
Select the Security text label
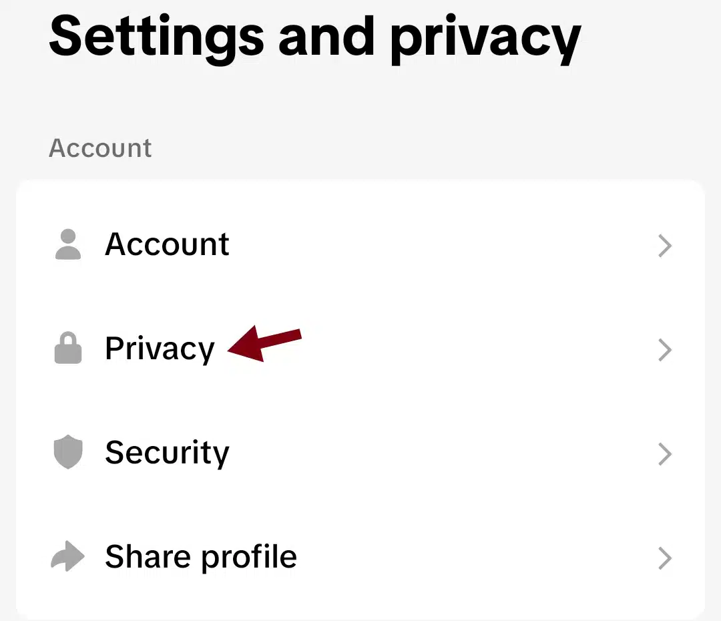pos(167,453)
